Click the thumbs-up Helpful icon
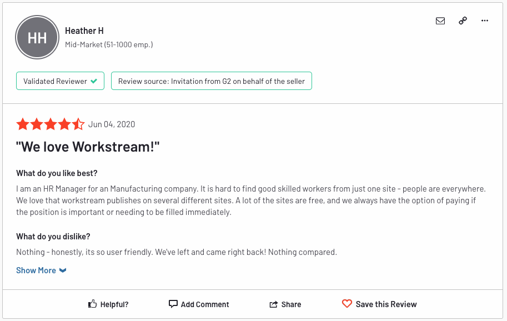 pos(93,304)
